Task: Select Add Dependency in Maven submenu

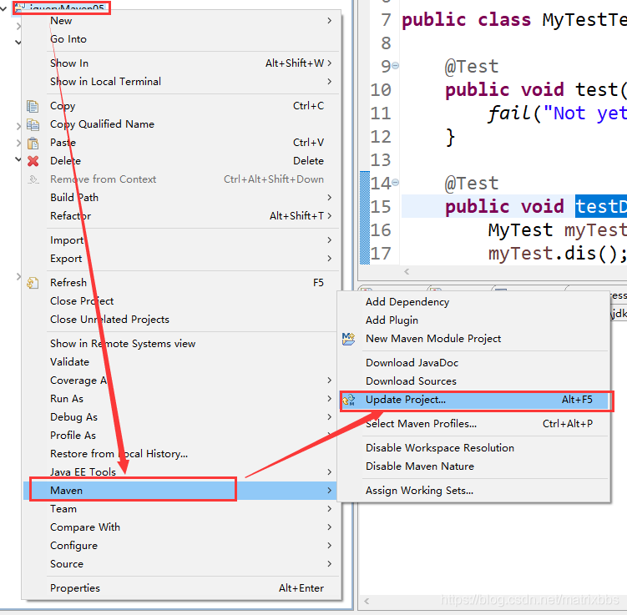Action: (x=474, y=302)
